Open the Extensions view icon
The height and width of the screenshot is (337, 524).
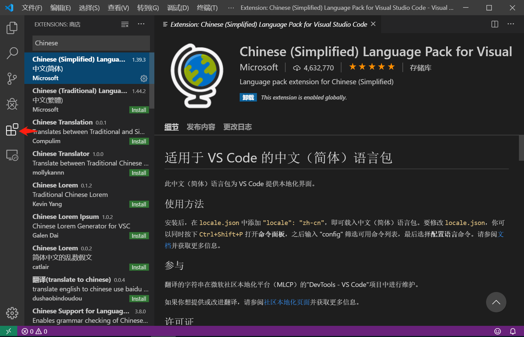(12, 130)
